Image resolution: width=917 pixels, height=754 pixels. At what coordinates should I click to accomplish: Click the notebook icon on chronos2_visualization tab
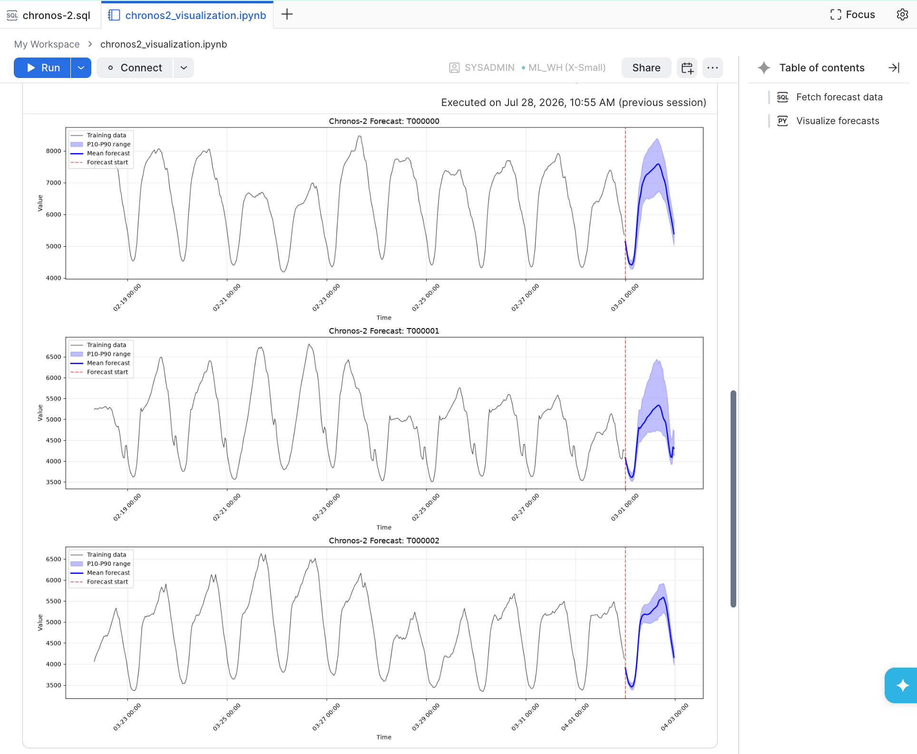114,15
